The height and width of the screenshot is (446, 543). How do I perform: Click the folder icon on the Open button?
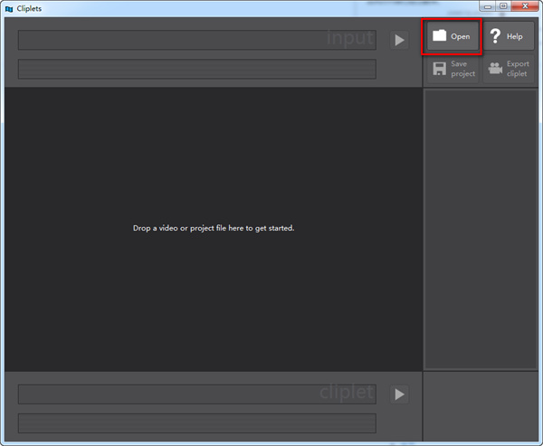(x=439, y=36)
